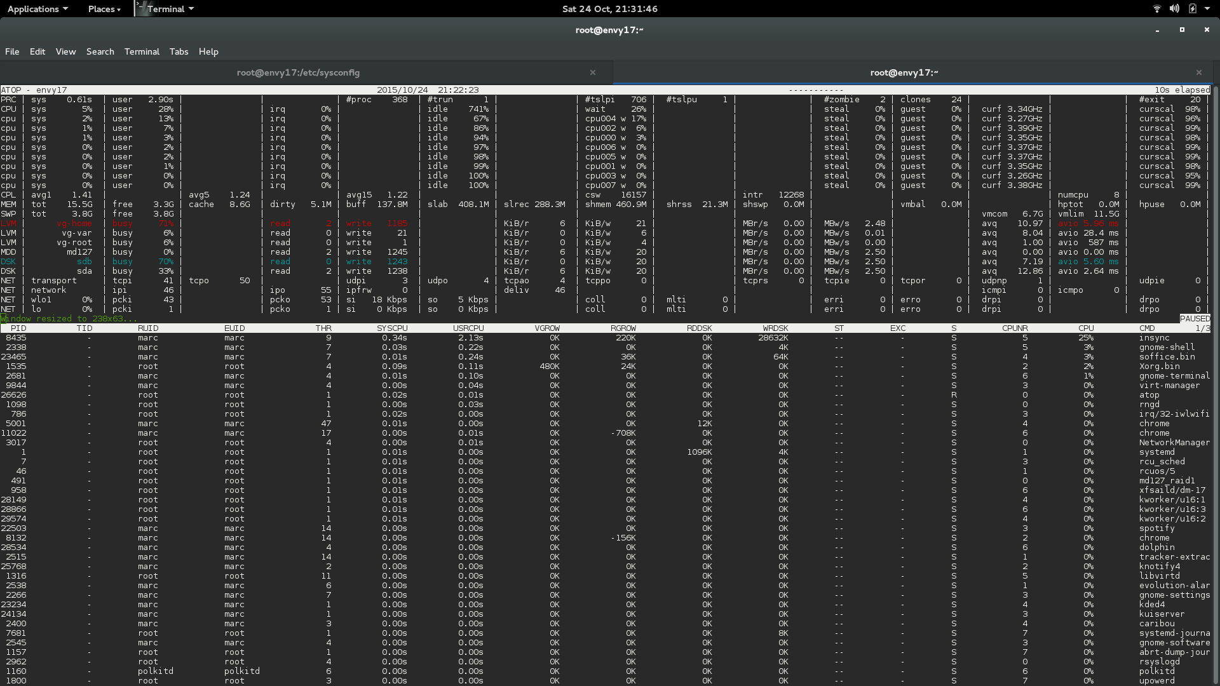Close the terminal window
This screenshot has width=1220, height=686.
click(1207, 30)
